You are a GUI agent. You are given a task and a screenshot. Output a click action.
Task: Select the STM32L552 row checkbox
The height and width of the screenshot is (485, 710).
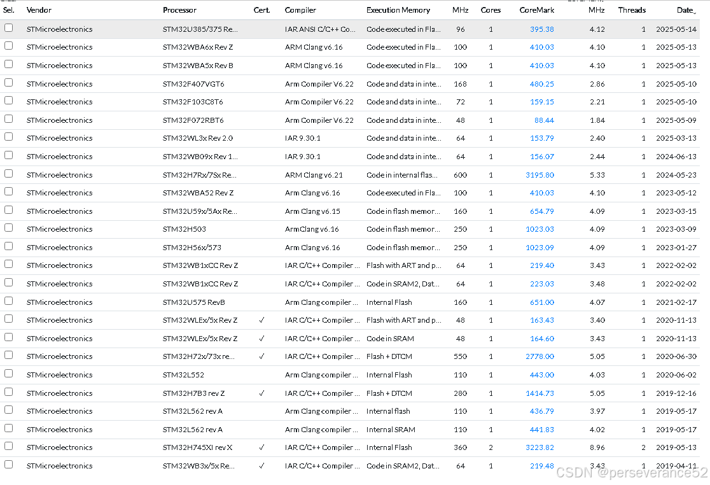[9, 374]
